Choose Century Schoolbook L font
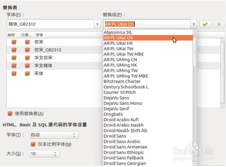Screen dimensions: 226x167 pos(148,87)
